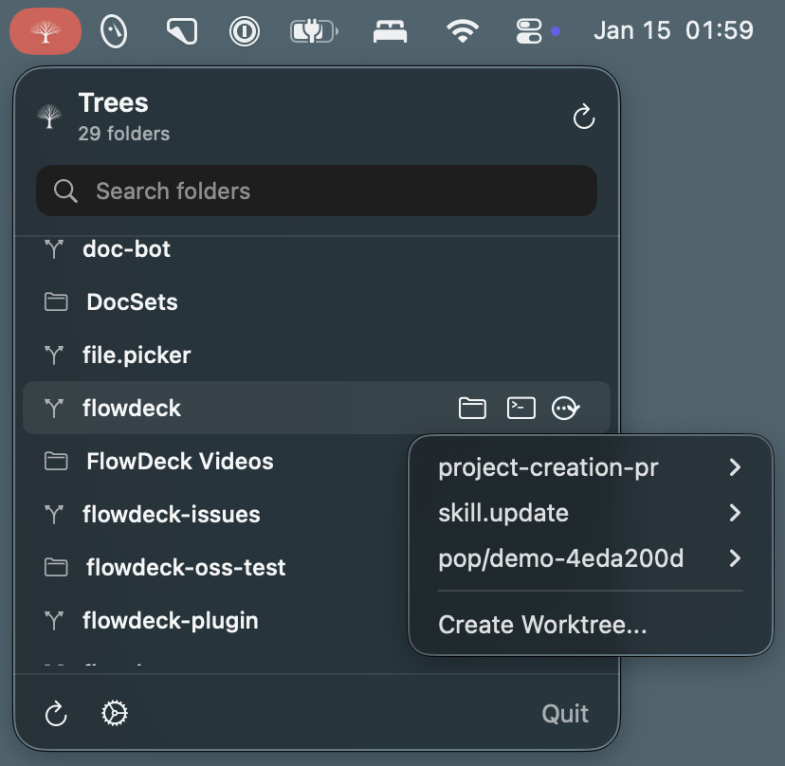Expand the project-creation-pr submenu chevron
The width and height of the screenshot is (785, 766).
735,467
